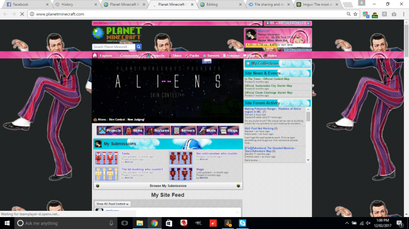Switch to the Imgur browser tab

pos(316,5)
